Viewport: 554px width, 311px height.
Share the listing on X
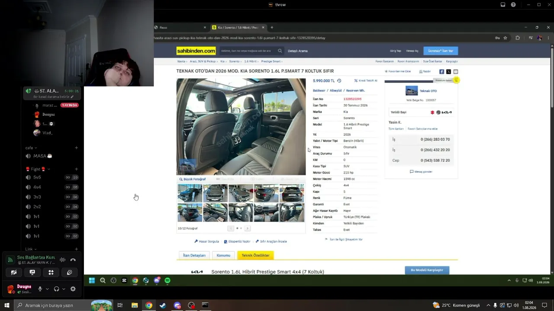[448, 72]
